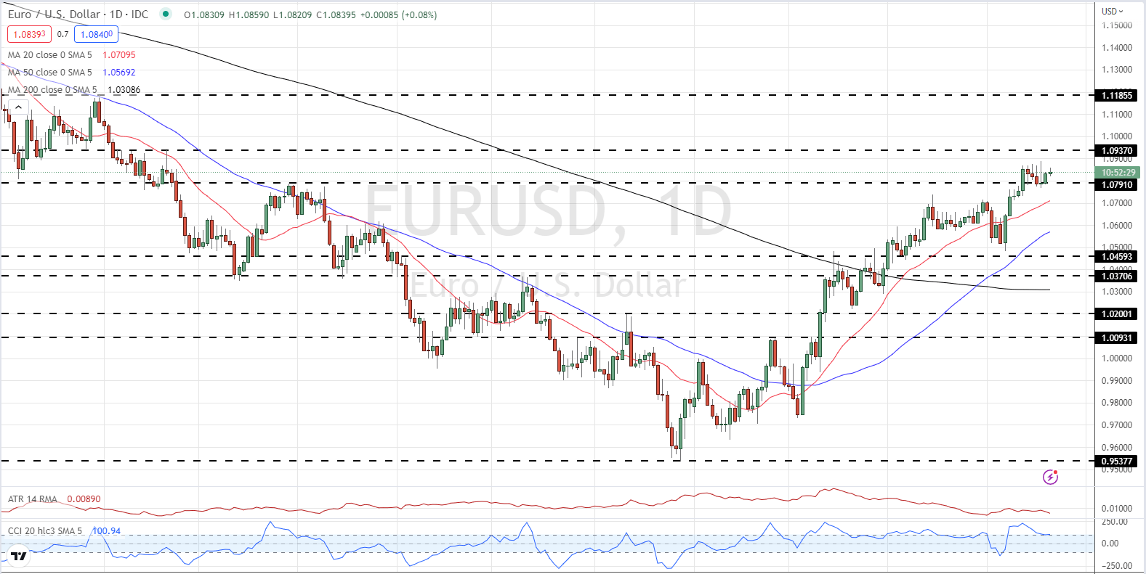Click the MA 20 value 1.07095

click(x=119, y=55)
